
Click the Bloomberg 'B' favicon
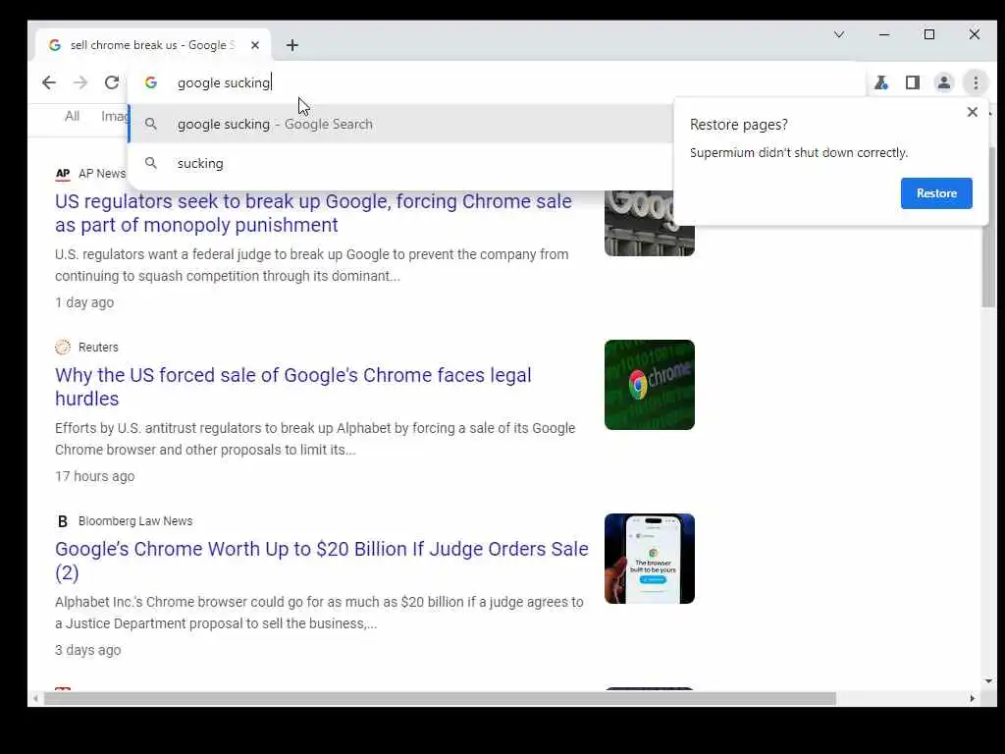click(62, 521)
